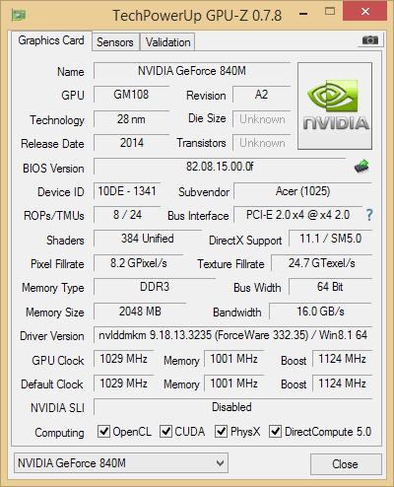
Task: Open the NVIDIA GeForce 840M GPU dropdown
Action: point(121,463)
